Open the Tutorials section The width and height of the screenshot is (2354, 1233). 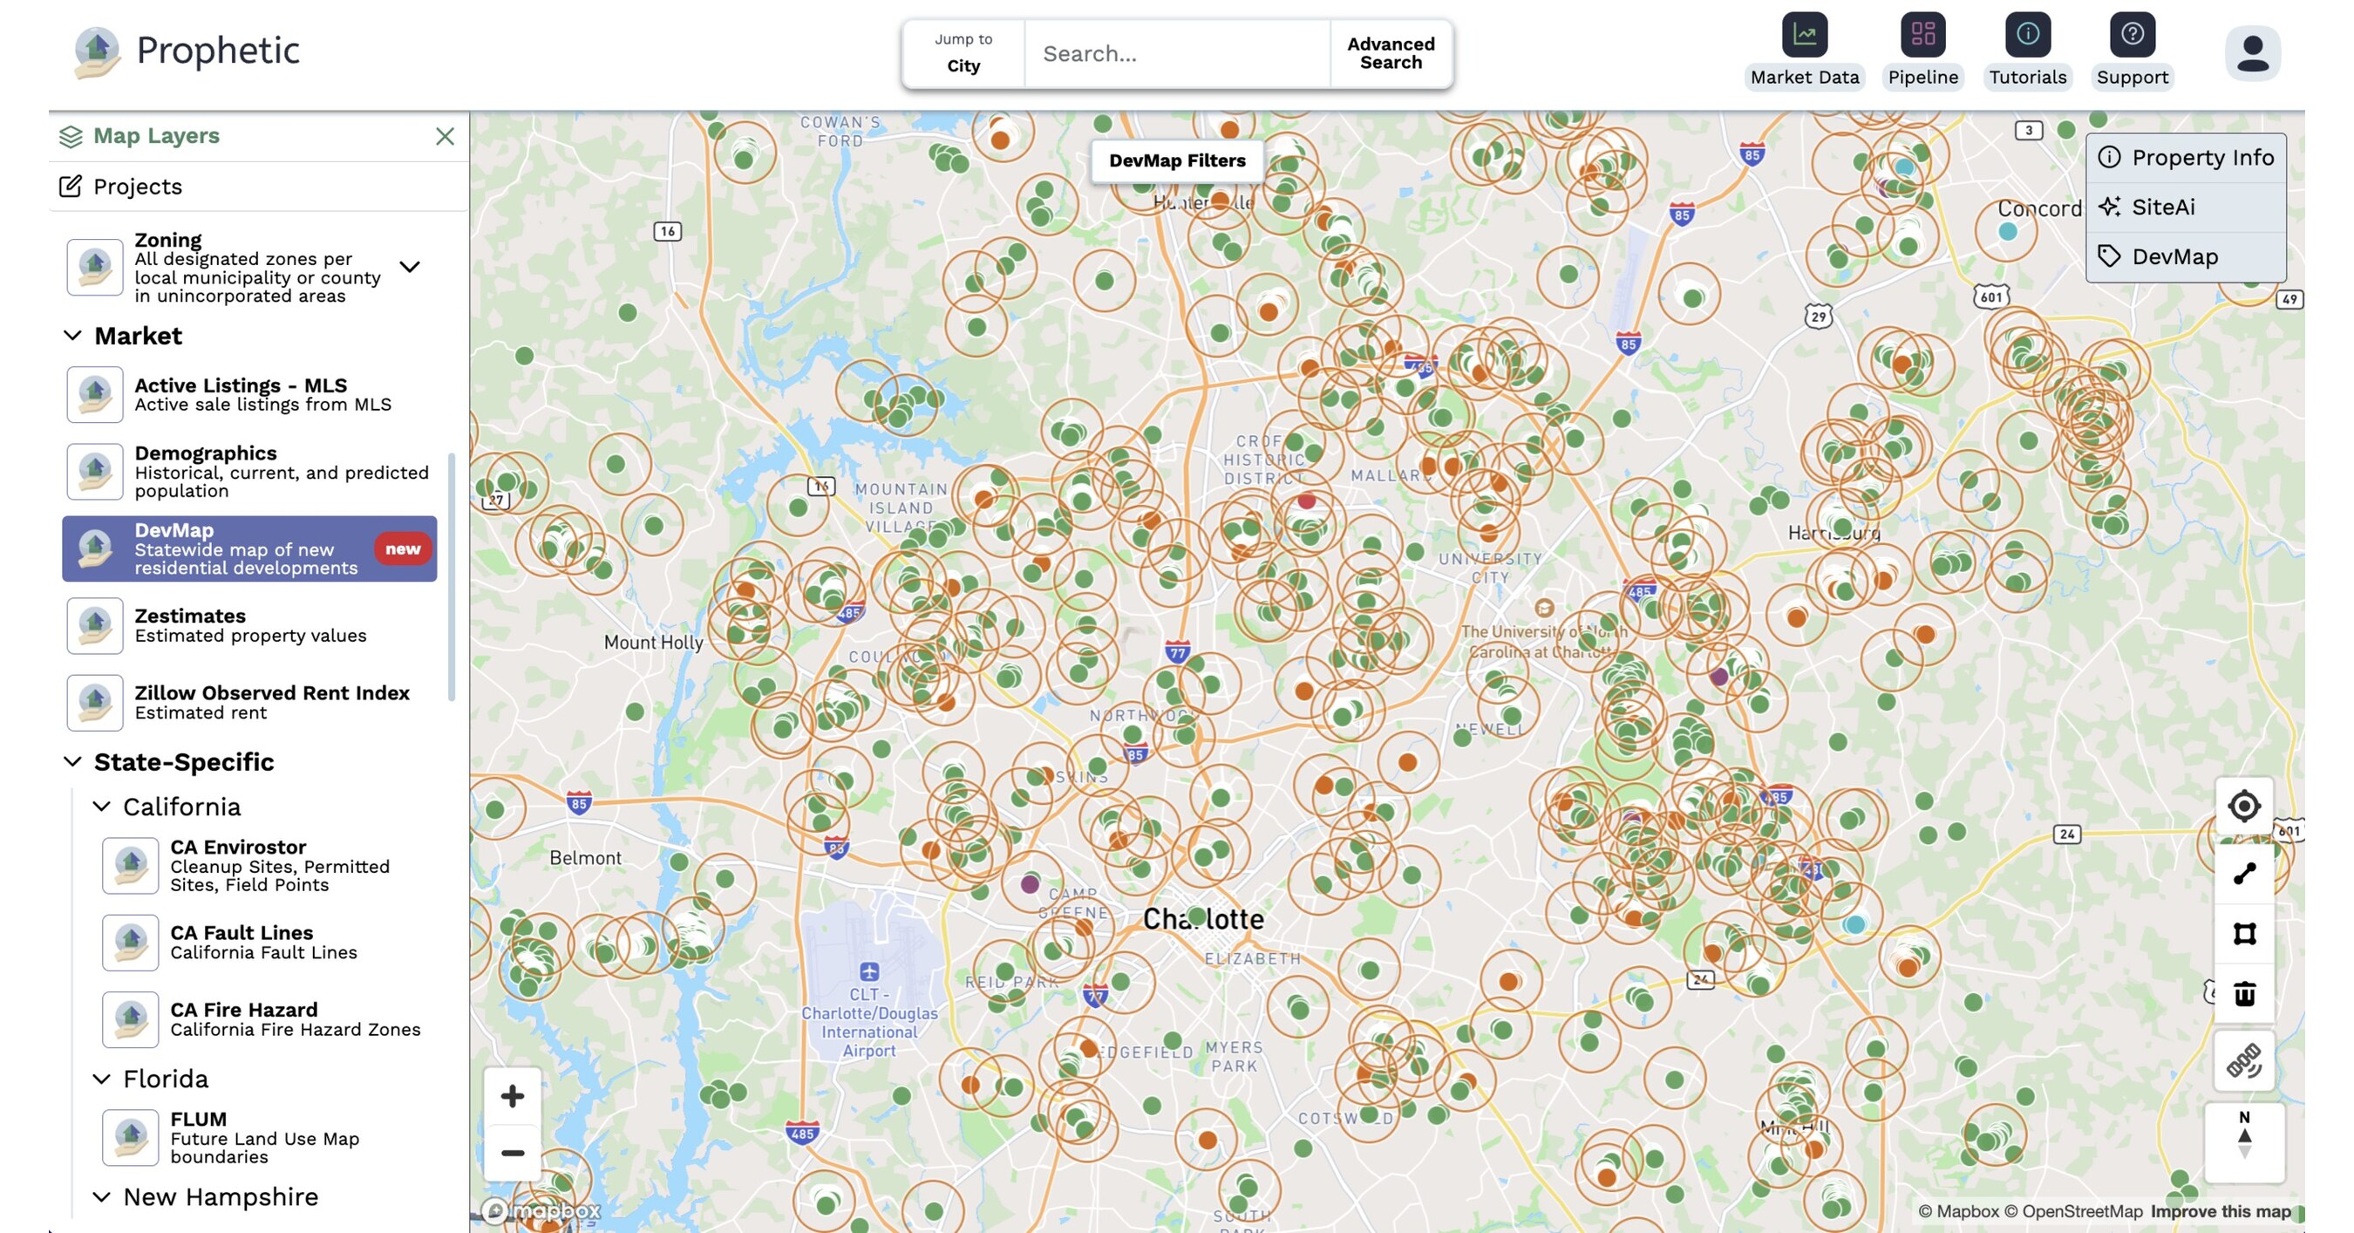click(2027, 51)
